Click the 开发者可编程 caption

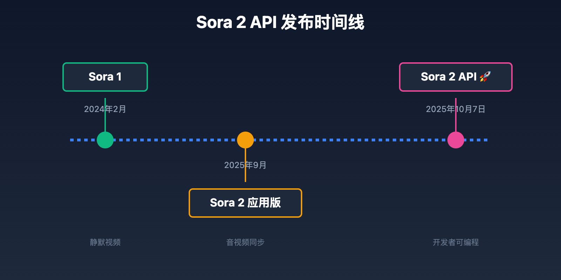click(455, 242)
